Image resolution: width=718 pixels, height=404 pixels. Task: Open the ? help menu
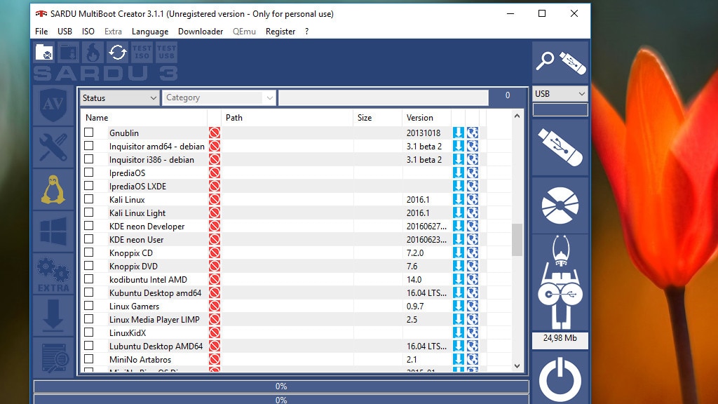307,31
